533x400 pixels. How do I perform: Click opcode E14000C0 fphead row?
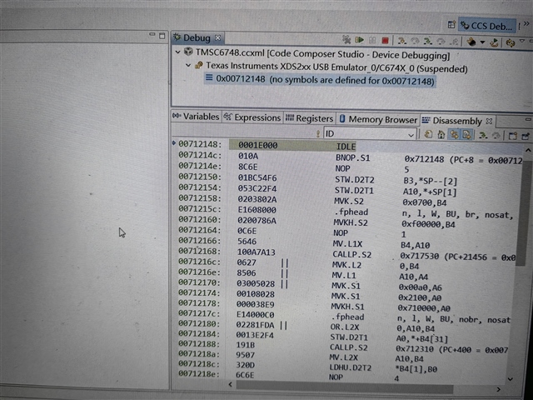coord(255,315)
